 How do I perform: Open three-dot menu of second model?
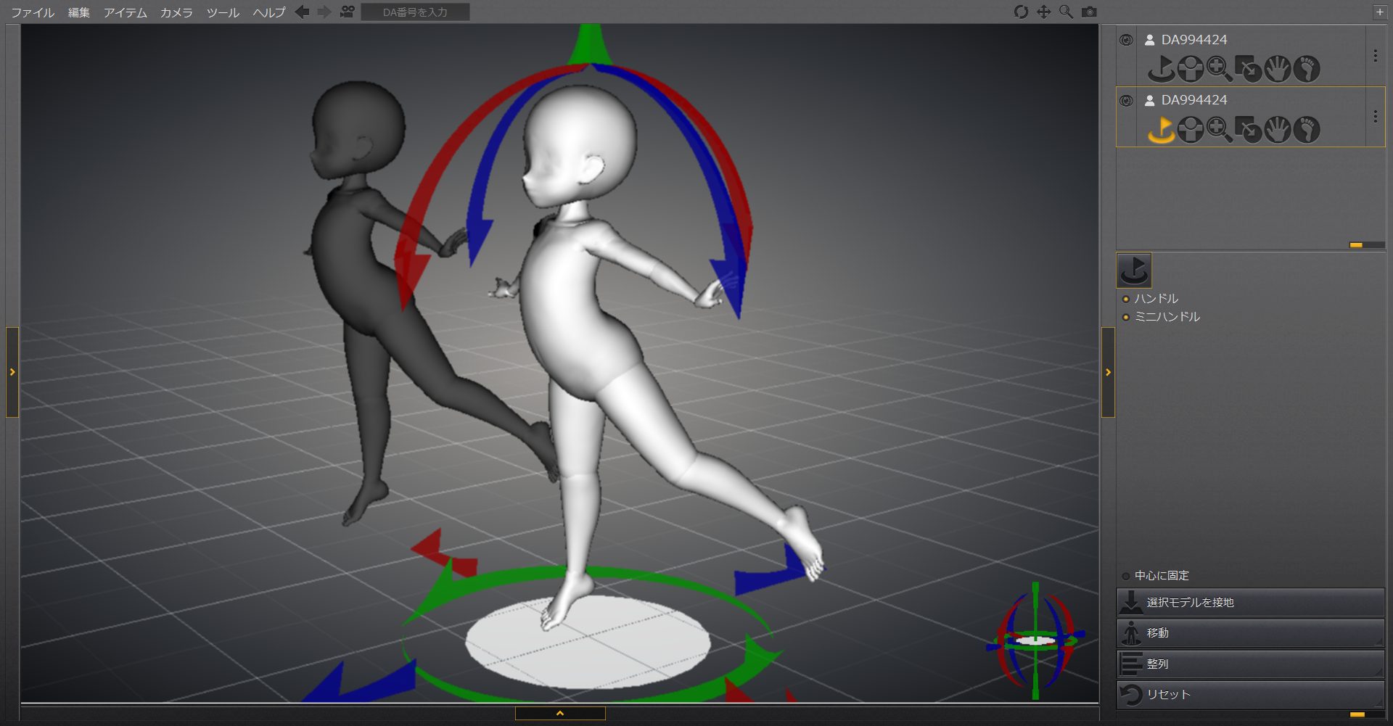point(1375,117)
